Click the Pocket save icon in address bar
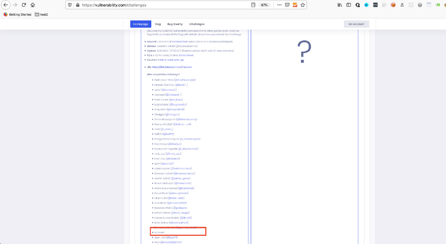 [x=287, y=5]
